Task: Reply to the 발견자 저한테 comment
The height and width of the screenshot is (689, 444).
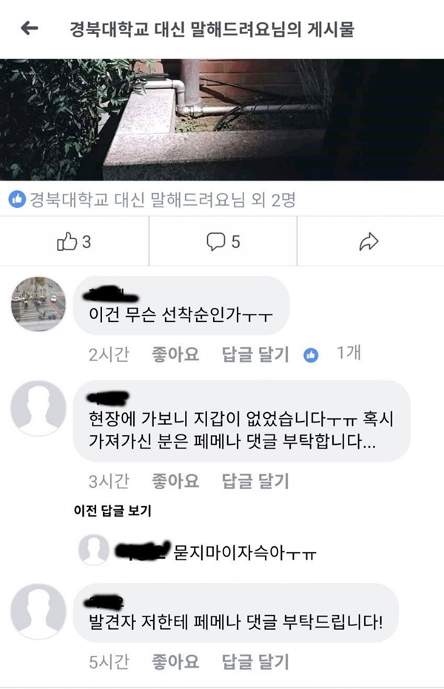Action: (x=255, y=662)
